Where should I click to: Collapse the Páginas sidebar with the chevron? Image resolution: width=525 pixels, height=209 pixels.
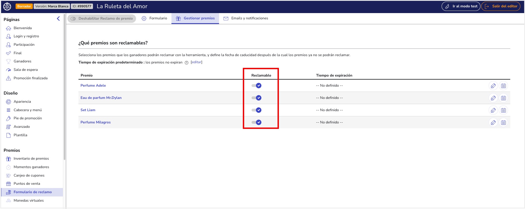click(58, 19)
